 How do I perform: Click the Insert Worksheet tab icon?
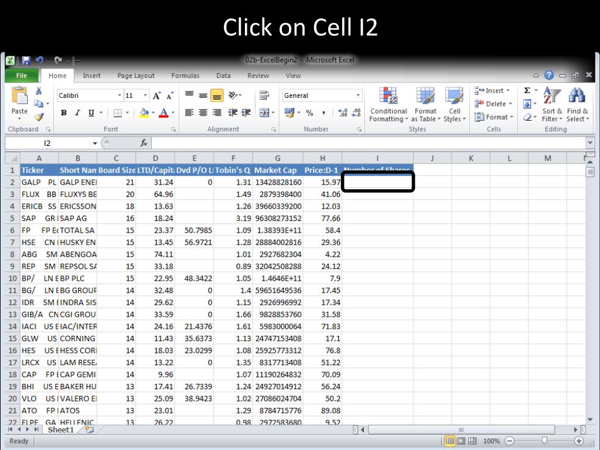(89, 429)
